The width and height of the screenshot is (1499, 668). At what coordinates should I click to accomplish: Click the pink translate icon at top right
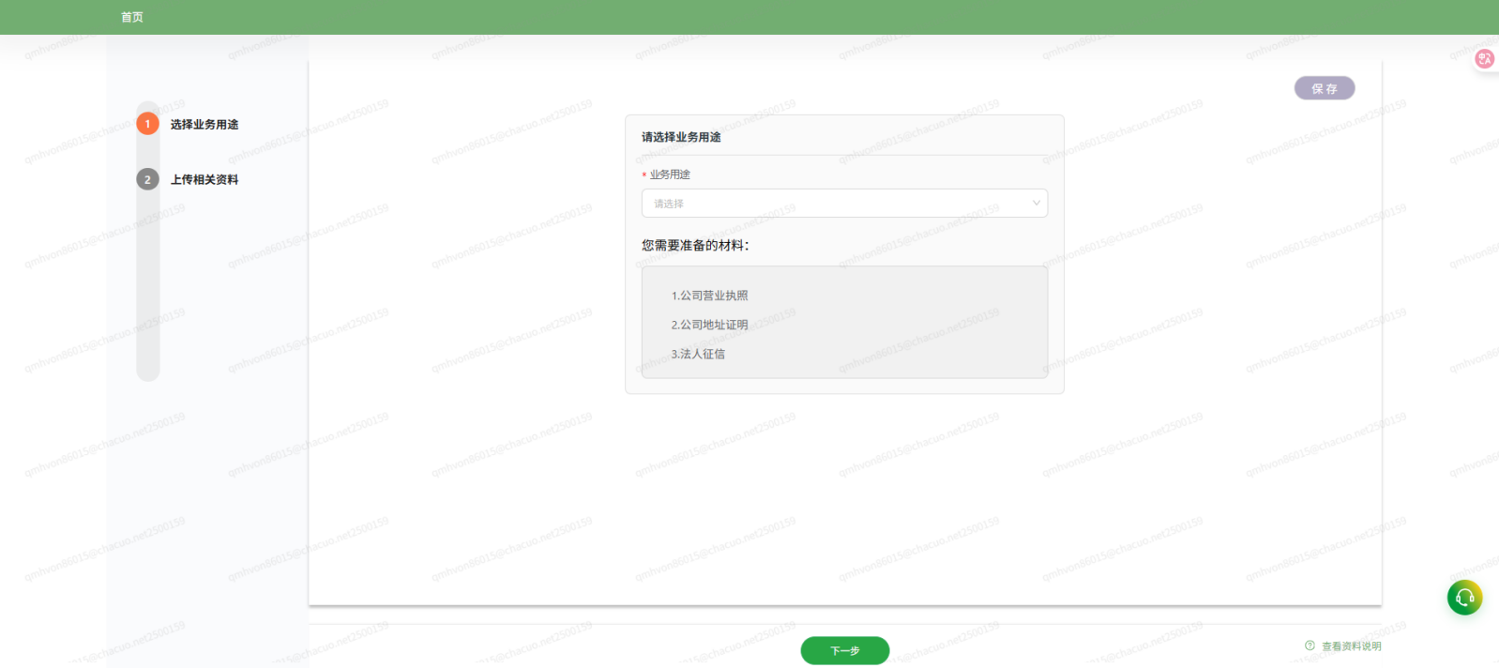(x=1484, y=58)
